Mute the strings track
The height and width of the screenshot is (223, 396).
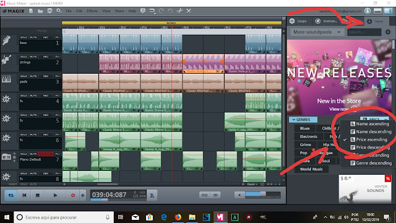point(33,57)
